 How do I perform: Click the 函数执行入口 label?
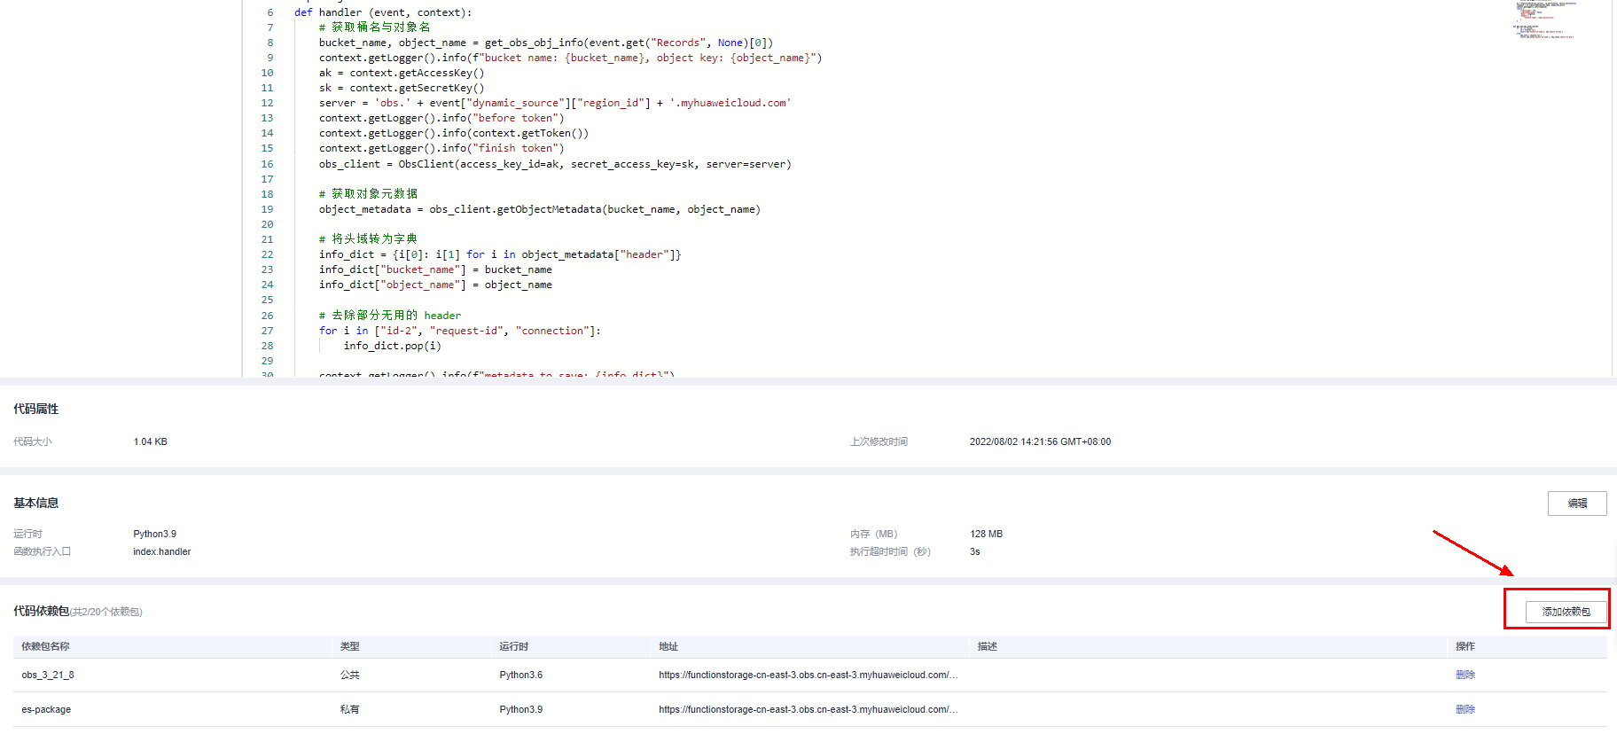click(43, 552)
